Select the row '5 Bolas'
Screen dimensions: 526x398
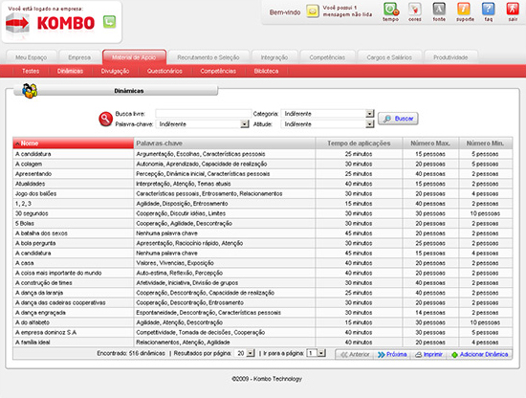[263, 223]
